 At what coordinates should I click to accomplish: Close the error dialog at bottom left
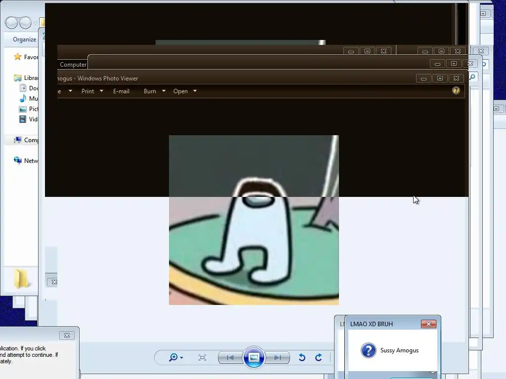(67, 335)
